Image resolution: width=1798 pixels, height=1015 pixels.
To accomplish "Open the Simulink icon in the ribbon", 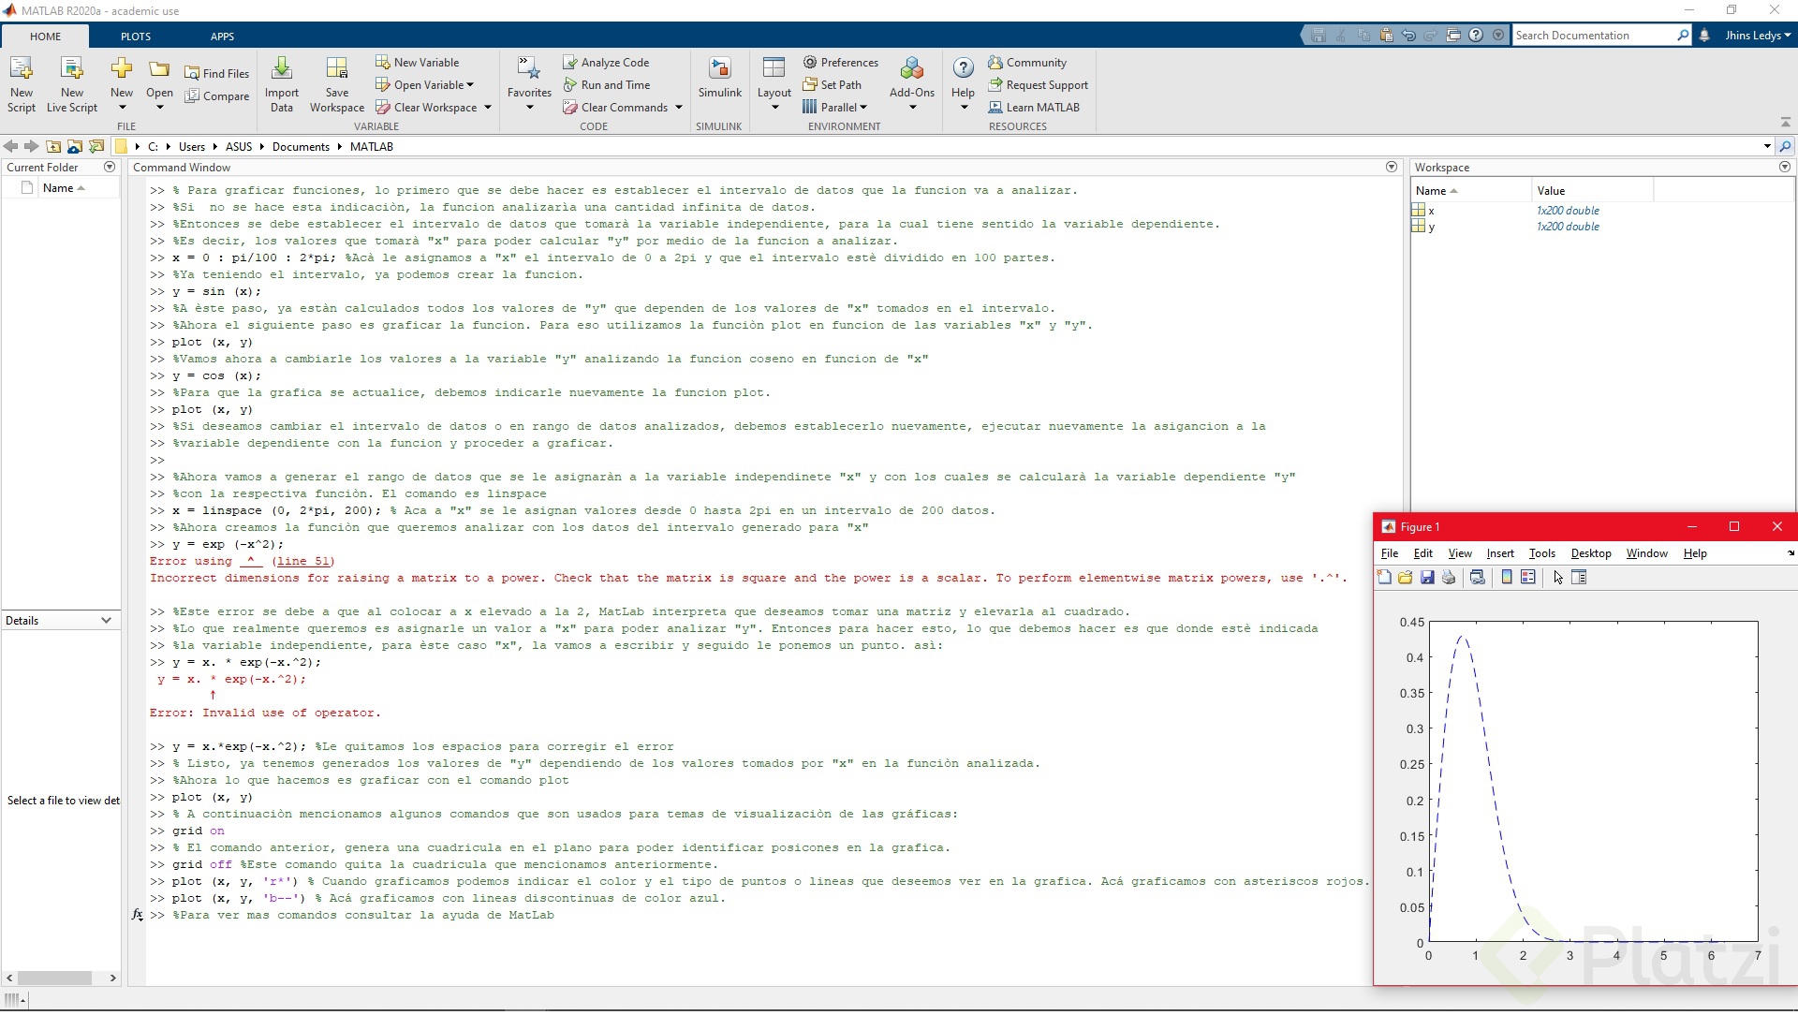I will (719, 82).
